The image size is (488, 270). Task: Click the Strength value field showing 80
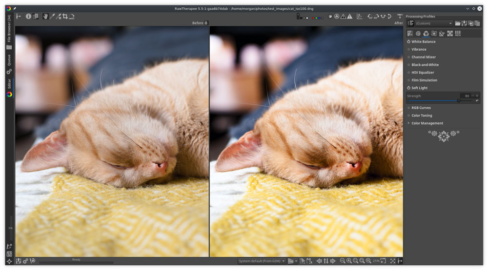tap(465, 96)
